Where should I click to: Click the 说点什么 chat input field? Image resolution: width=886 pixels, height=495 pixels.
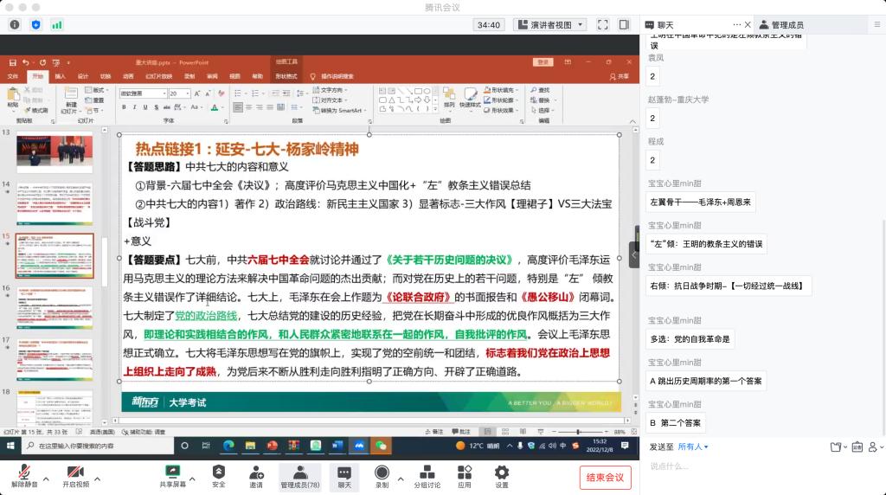[761, 466]
